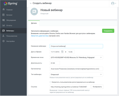Click the Пользователи person icon
Screen dimensions: 119x96
pyautogui.click(x=3, y=36)
